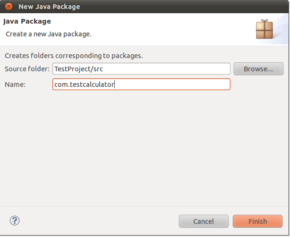This screenshot has width=290, height=237.
Task: Click the package gift box icon
Action: pos(264,29)
